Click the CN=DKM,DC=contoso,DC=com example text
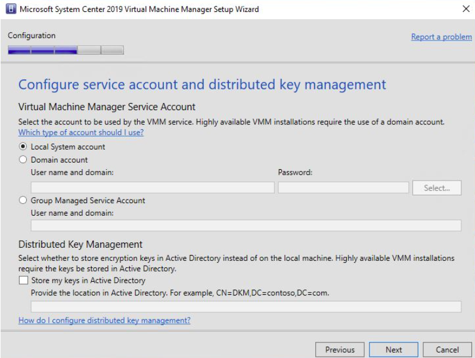The width and height of the screenshot is (475, 358). point(272,293)
